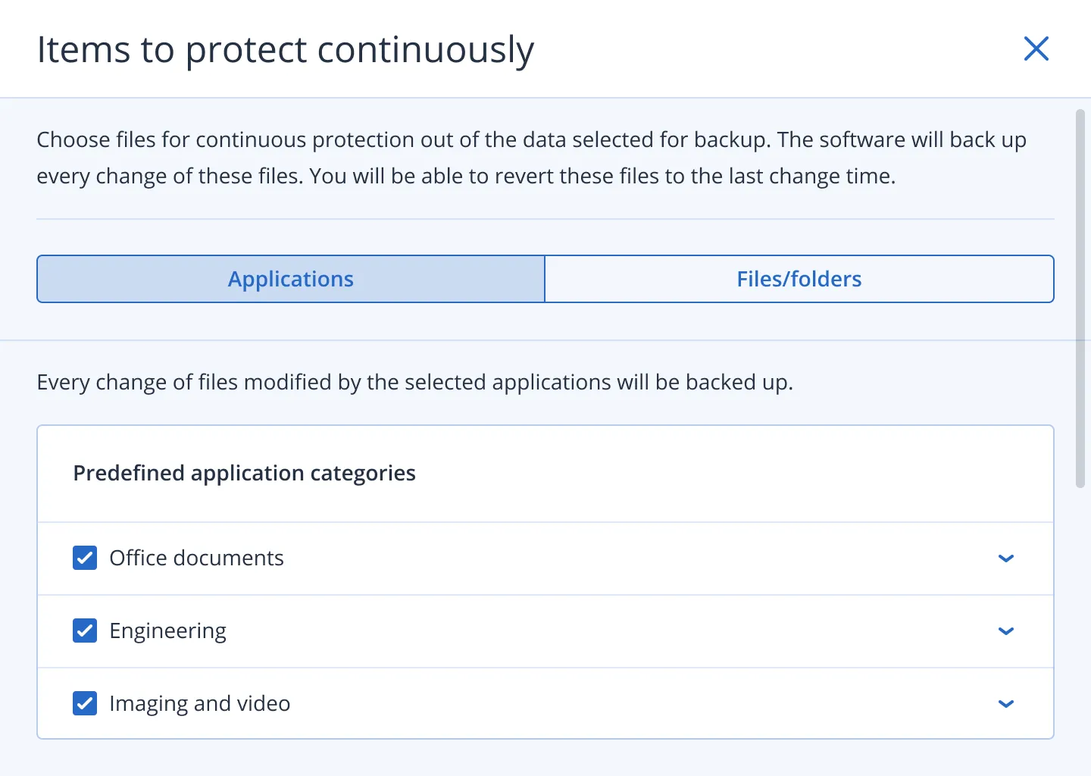Viewport: 1091px width, 776px height.
Task: Select the Engineering category label
Action: [168, 630]
